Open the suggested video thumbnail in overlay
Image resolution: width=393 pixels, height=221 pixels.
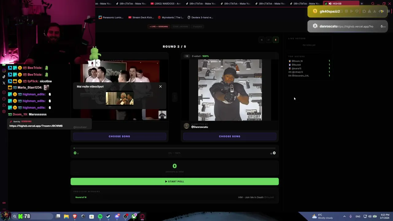click(120, 99)
